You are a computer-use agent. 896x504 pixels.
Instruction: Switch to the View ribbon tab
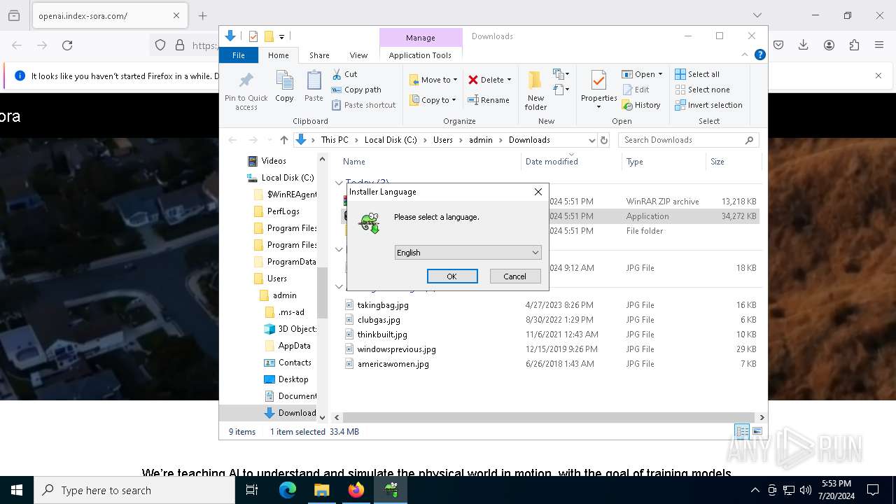(x=358, y=55)
